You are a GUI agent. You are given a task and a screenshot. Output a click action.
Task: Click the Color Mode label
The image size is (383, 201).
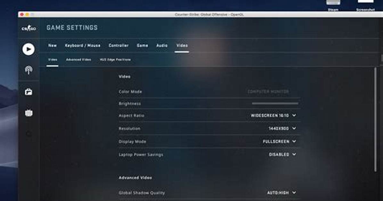coord(130,92)
